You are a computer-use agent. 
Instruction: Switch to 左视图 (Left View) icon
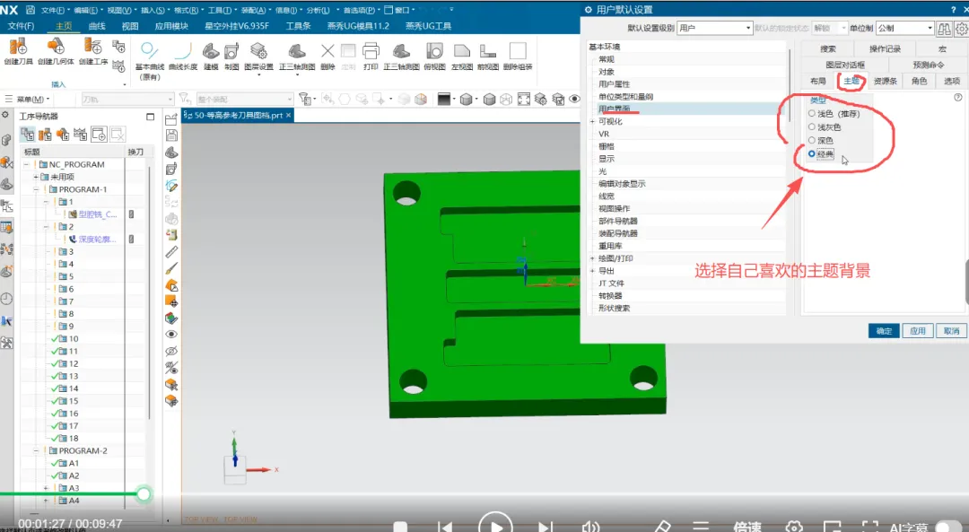pyautogui.click(x=462, y=51)
